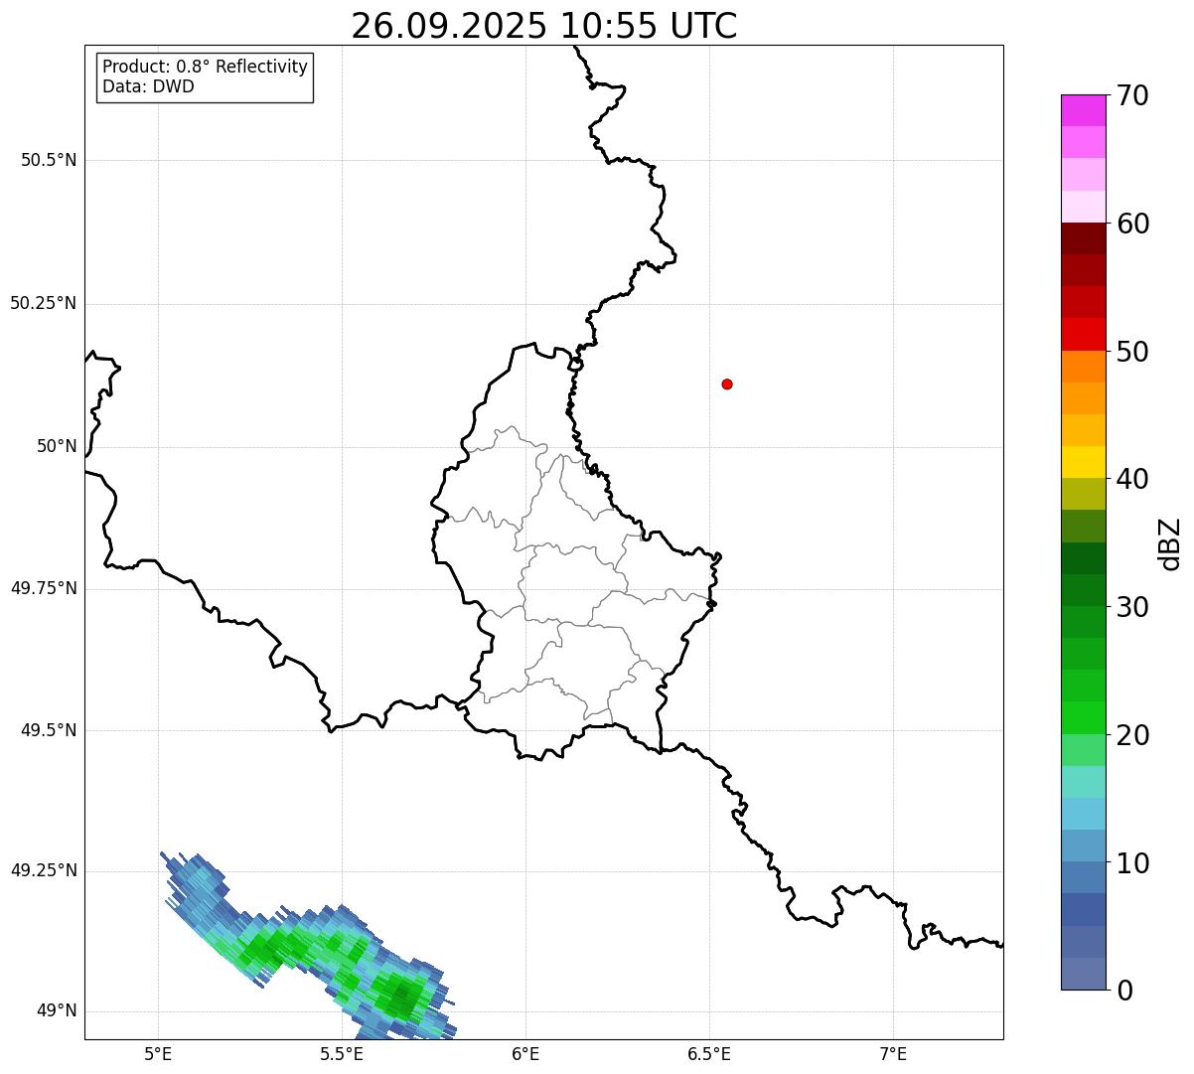Click the 49.25°N latitude label
The height and width of the screenshot is (1074, 1194).
pyautogui.click(x=43, y=870)
